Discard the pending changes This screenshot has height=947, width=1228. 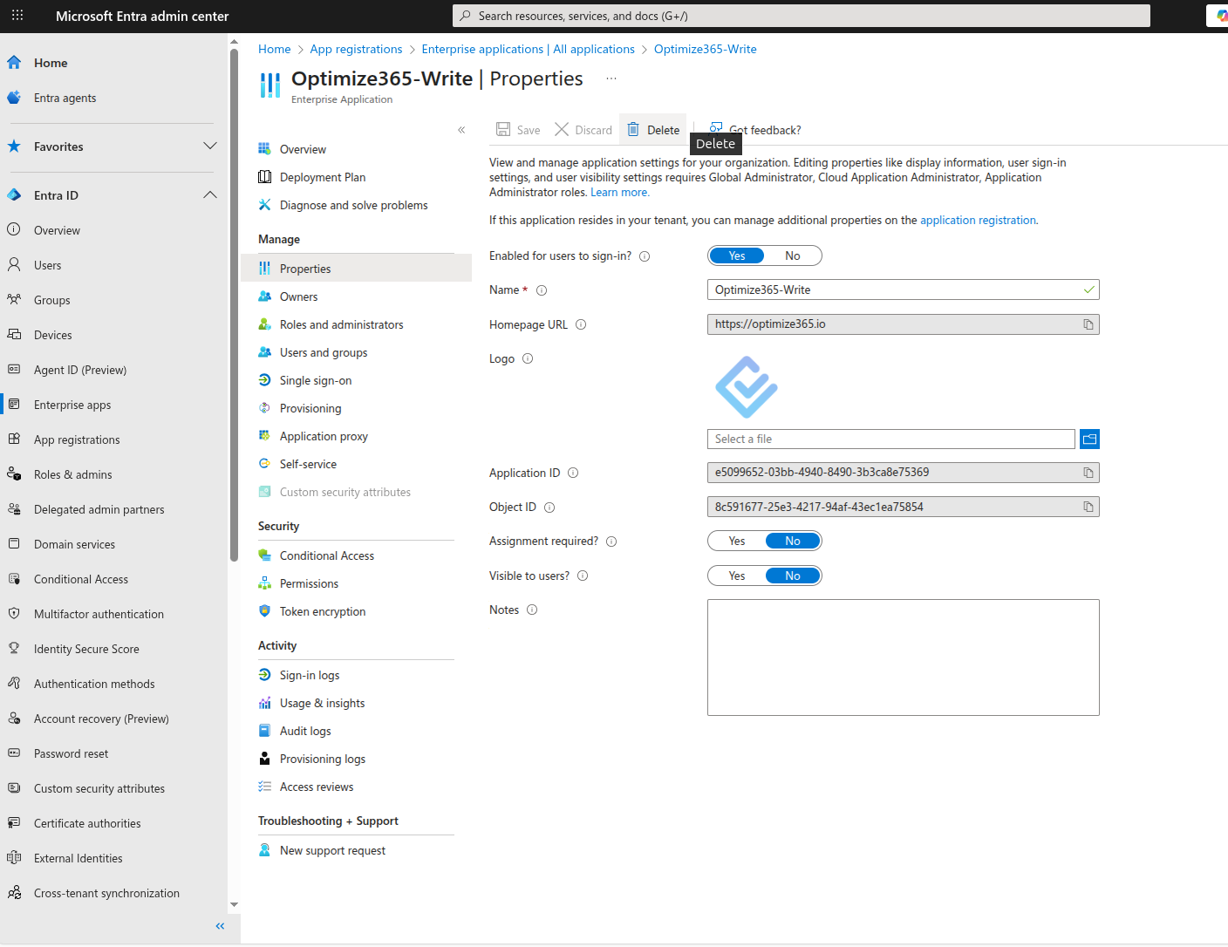click(583, 129)
